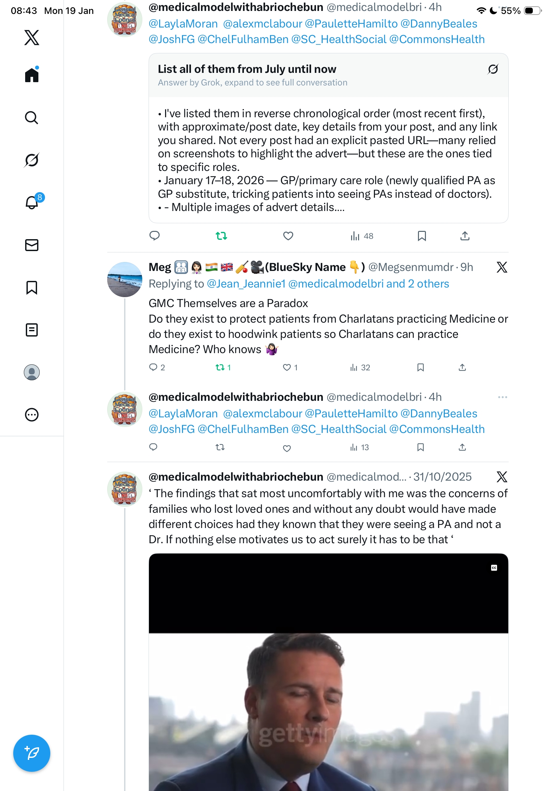Screen dimensions: 552x791
Task: Open the notifications bell with 8 badge
Action: pyautogui.click(x=32, y=202)
